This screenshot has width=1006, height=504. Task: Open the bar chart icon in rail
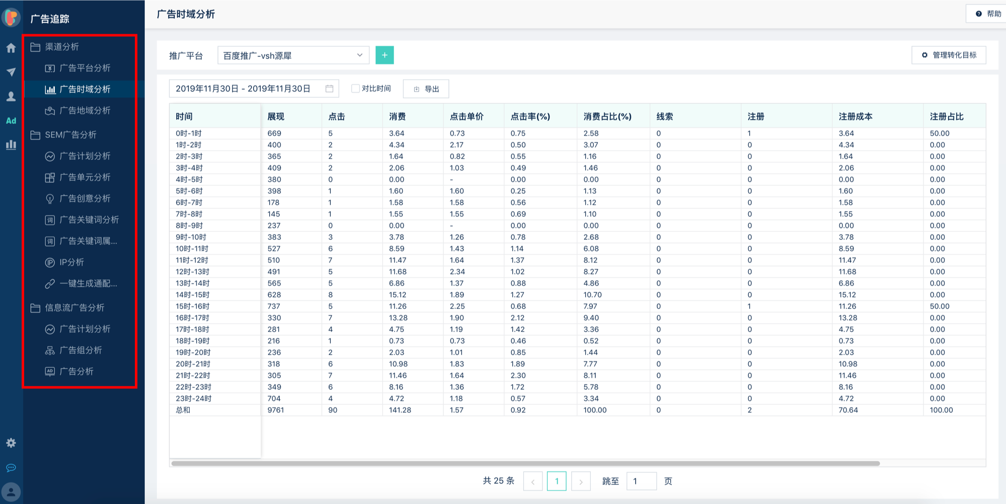point(11,145)
